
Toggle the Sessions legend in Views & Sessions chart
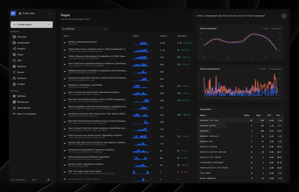(x=276, y=28)
